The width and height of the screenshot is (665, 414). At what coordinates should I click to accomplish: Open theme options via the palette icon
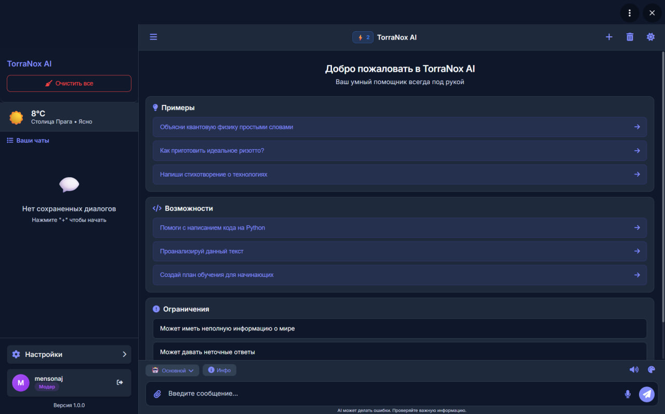651,369
